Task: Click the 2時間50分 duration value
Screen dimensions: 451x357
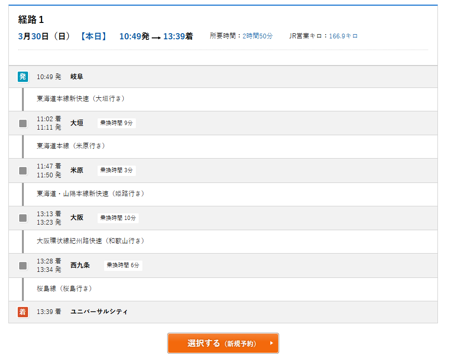Action: pyautogui.click(x=257, y=36)
